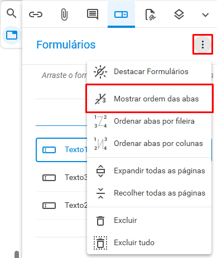Click Expandir todas as páginas
This screenshot has height=258, width=217.
[x=150, y=171]
